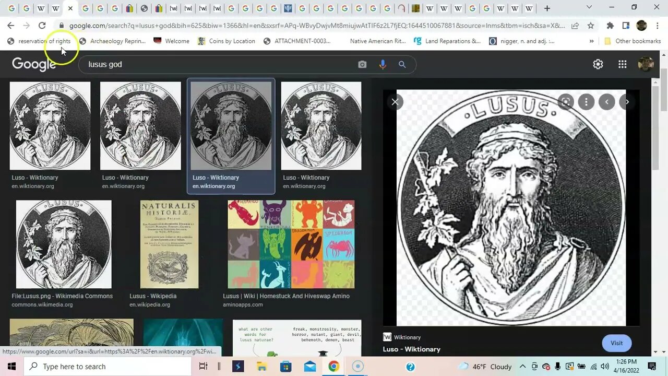Open the Other bookmarks folder

[x=633, y=41]
